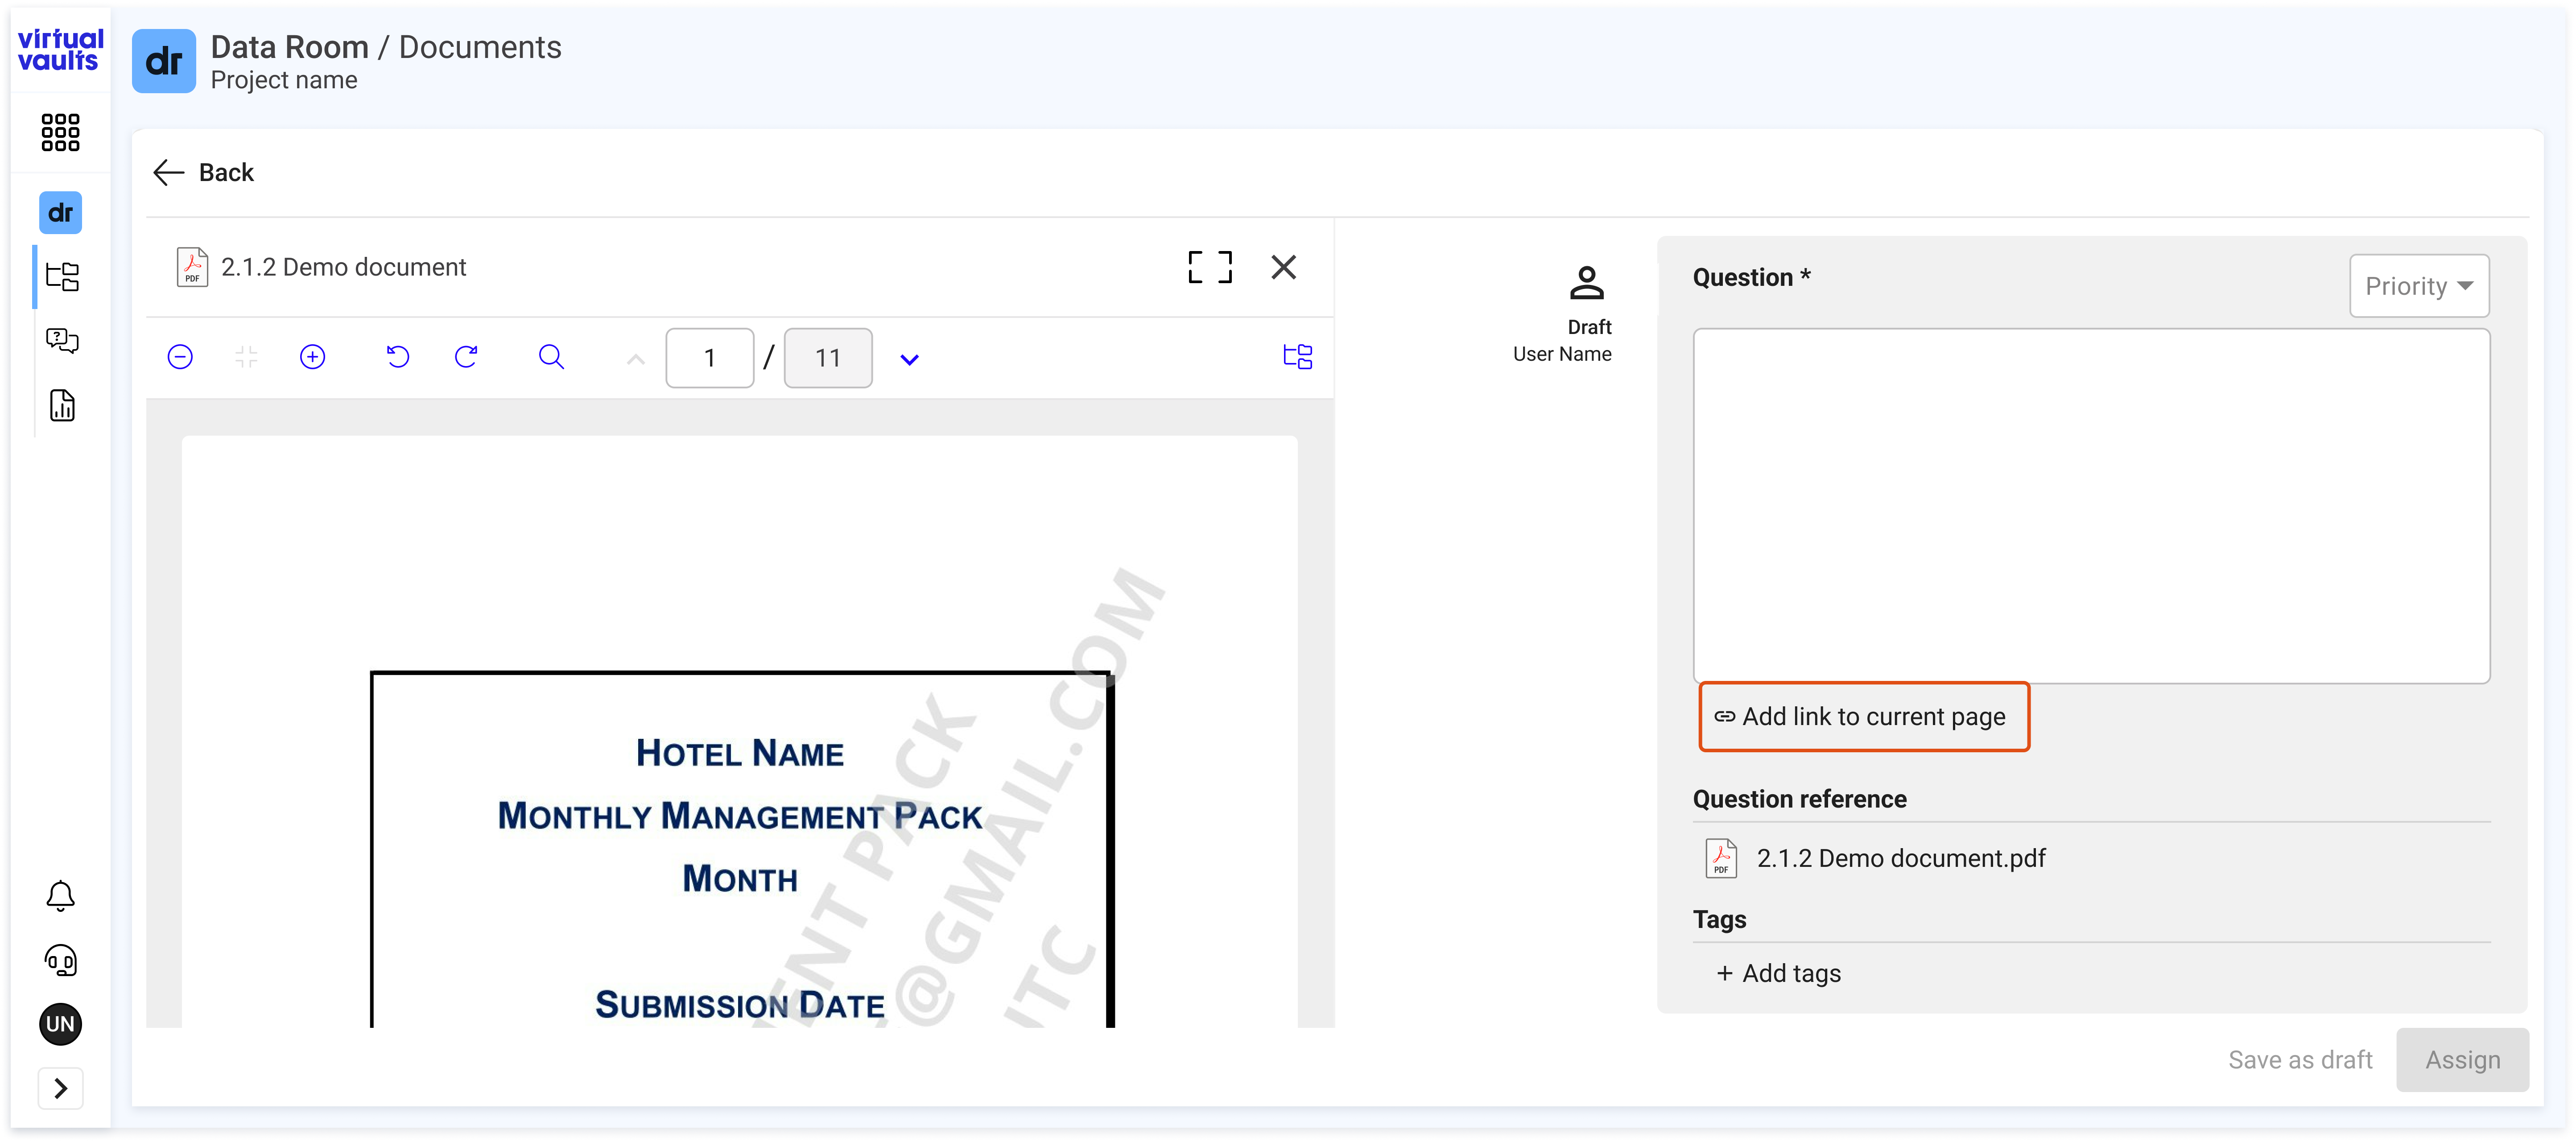Click the fit-to-page collapse icon
2576x1142 pixels.
(246, 357)
